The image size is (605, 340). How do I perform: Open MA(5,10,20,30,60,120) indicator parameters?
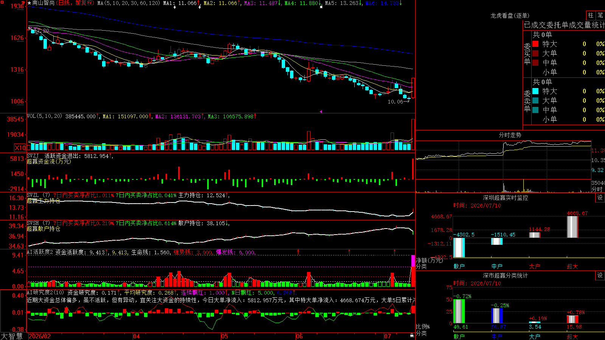click(x=129, y=3)
